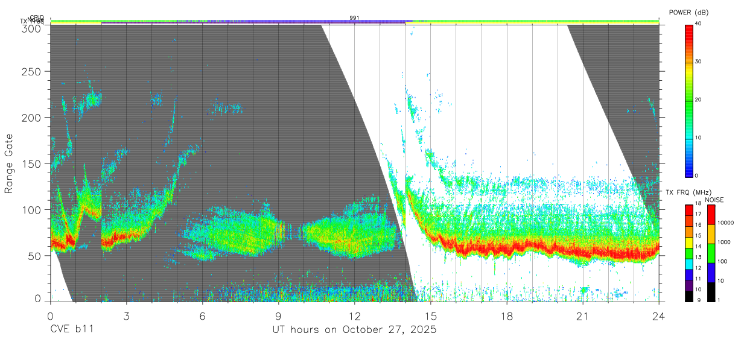This screenshot has height=342, width=741.
Task: Click the 'CVE b11' radar beam label
Action: 71,329
